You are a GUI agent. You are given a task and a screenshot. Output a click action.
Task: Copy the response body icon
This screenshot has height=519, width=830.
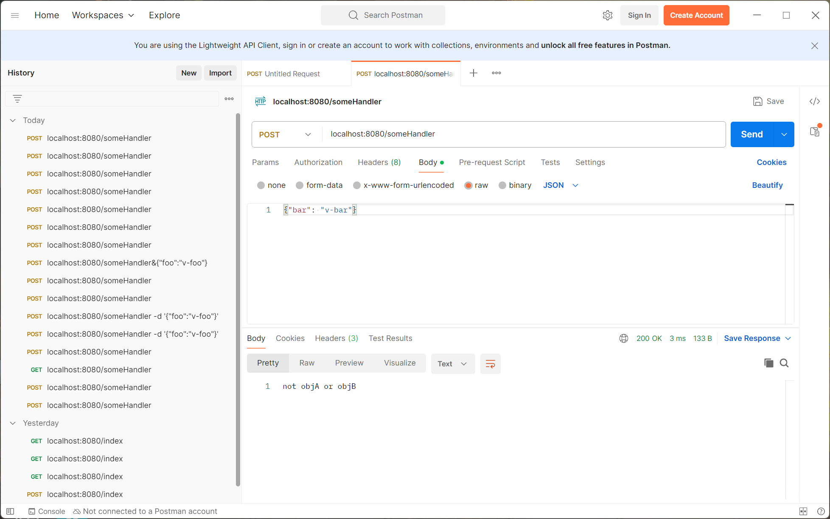click(769, 363)
